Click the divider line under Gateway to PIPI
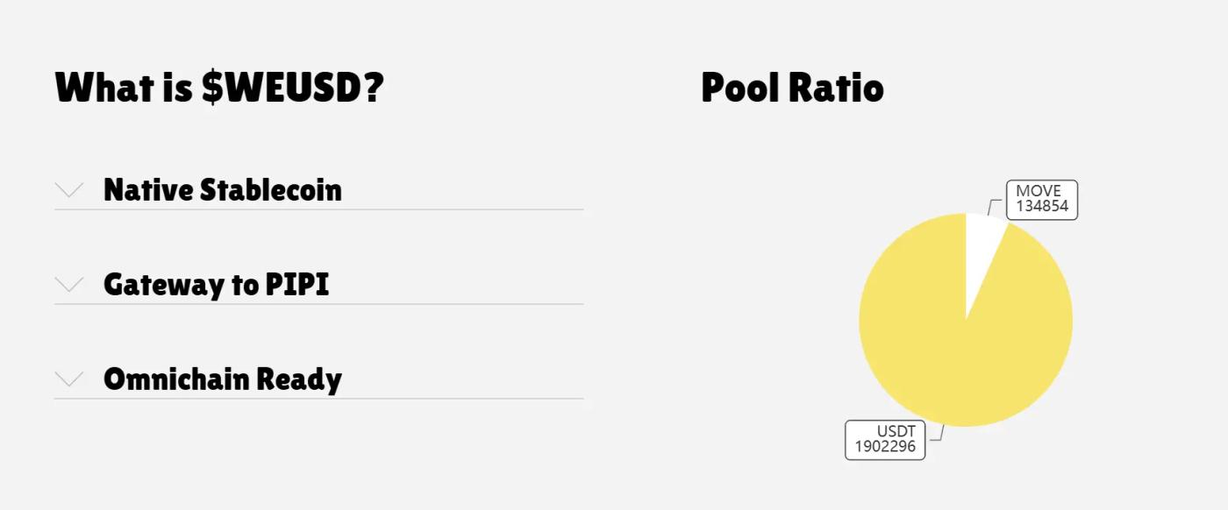The width and height of the screenshot is (1228, 510). [x=319, y=304]
